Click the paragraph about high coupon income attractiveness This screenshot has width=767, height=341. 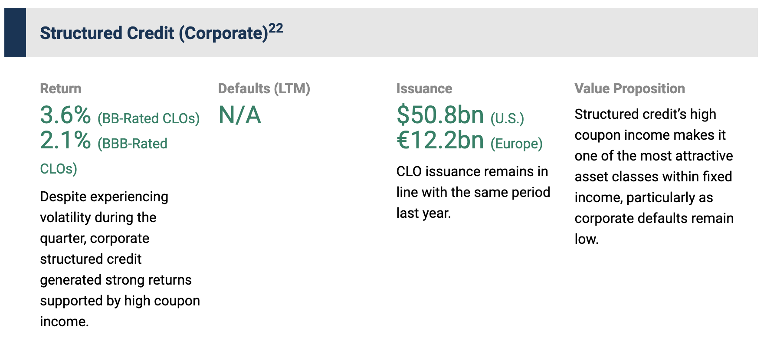point(654,176)
